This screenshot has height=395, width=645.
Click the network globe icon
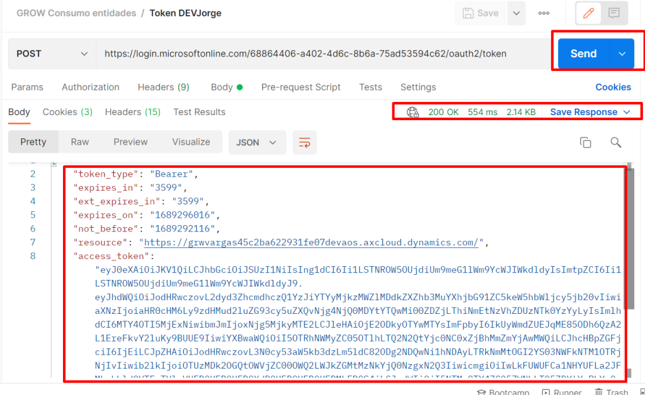(413, 112)
